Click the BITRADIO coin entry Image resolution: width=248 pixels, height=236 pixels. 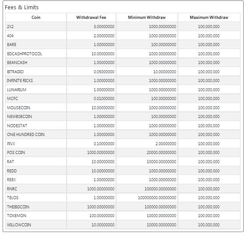[x=15, y=72]
